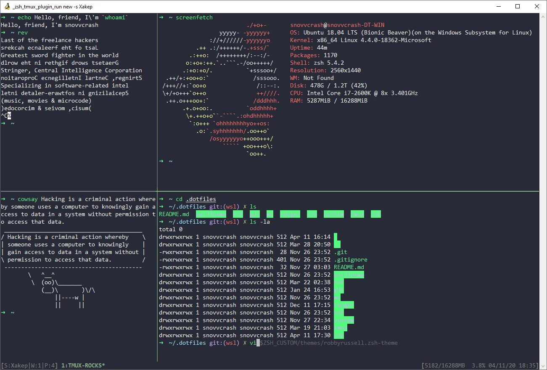Click snovvcrash@snovvcrash-DT-WIN hostname text
The image size is (547, 370).
[x=337, y=25]
